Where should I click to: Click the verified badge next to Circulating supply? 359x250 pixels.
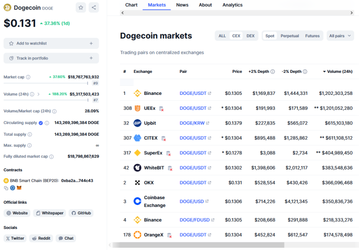[x=41, y=123]
